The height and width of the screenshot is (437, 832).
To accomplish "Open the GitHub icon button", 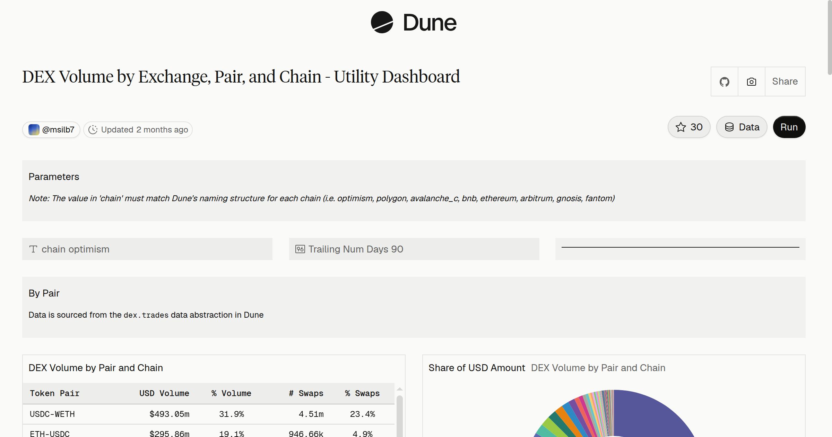I will coord(725,82).
